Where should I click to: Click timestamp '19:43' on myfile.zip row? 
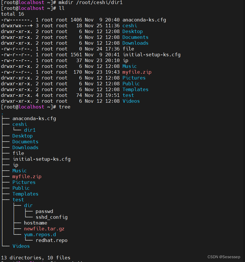pos(112,72)
